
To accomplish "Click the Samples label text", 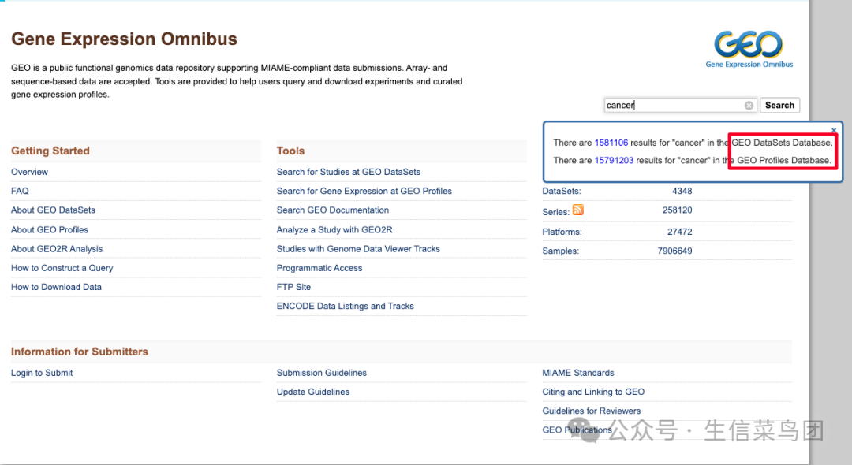I will click(561, 251).
